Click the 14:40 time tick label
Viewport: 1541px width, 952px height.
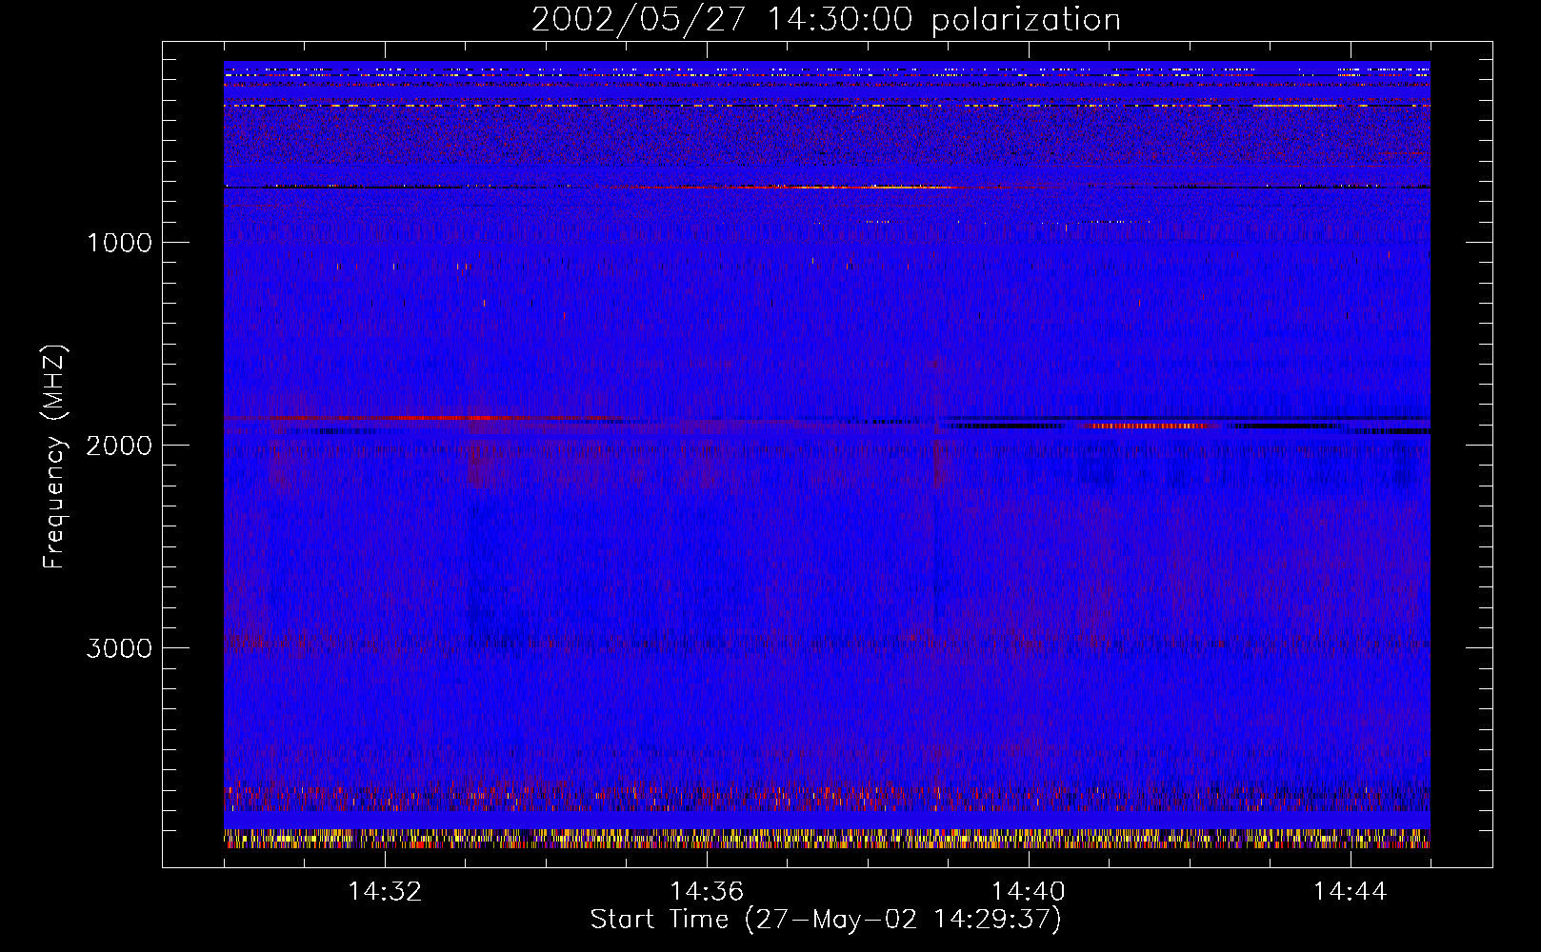[x=1029, y=892]
